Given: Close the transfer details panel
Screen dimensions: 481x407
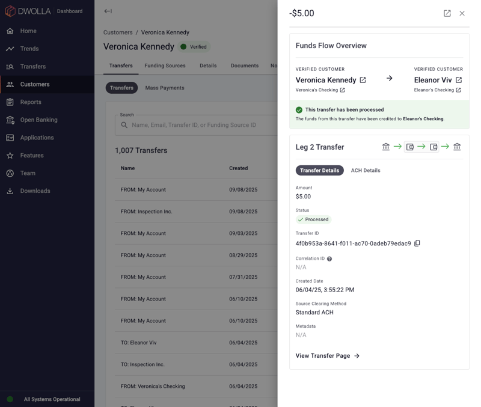Looking at the screenshot, I should (x=462, y=13).
